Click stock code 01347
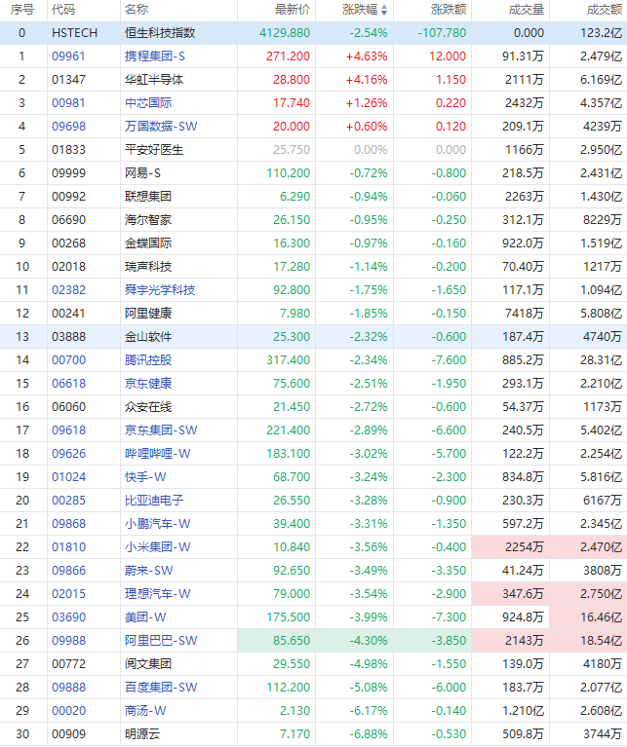The width and height of the screenshot is (627, 747). pyautogui.click(x=68, y=80)
